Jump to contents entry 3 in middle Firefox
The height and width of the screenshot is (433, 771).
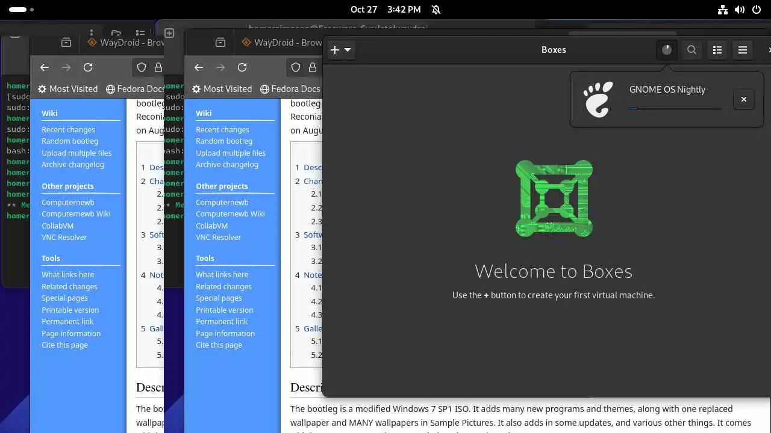308,235
